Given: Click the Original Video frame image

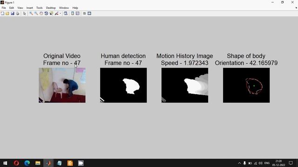Looking at the screenshot, I should click(x=62, y=85).
